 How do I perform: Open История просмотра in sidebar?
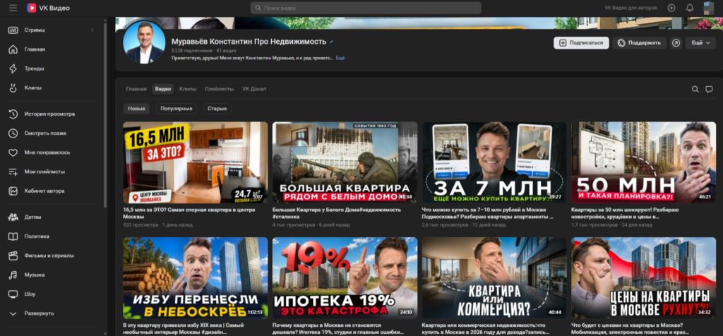tap(51, 114)
